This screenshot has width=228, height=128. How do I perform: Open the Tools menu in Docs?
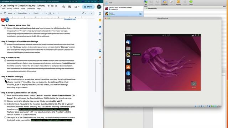pos(23,9)
